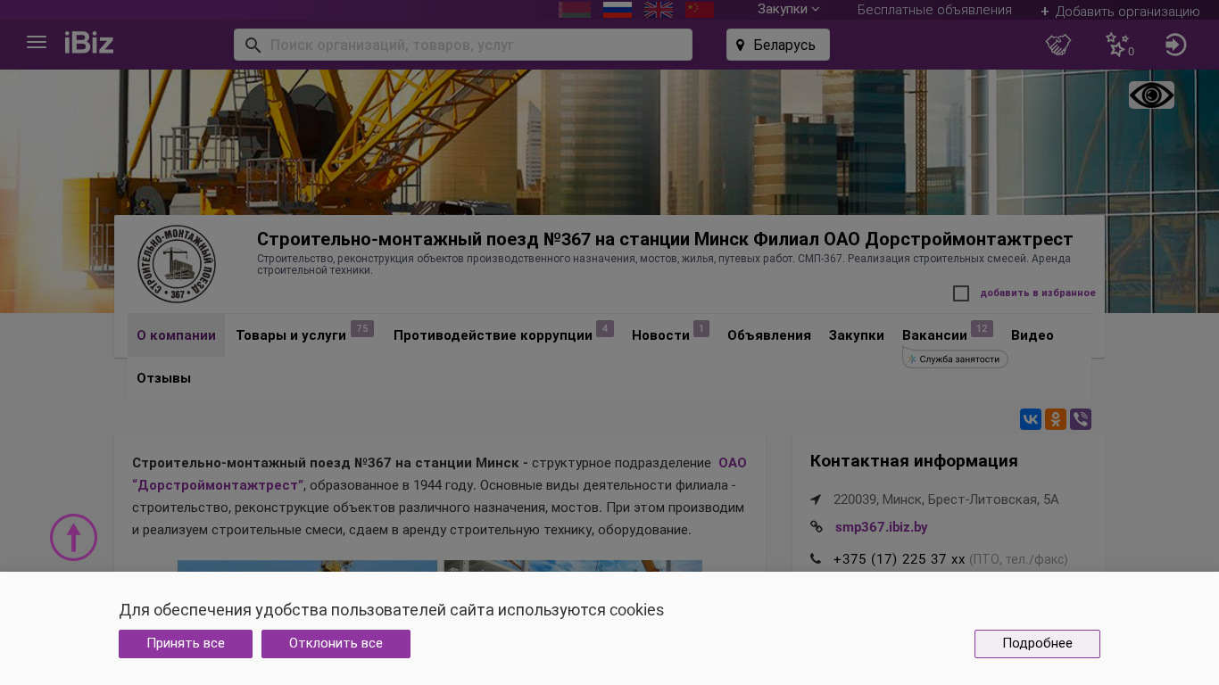The height and width of the screenshot is (685, 1219).
Task: Click Отклонить все cookies button
Action: [x=336, y=644]
